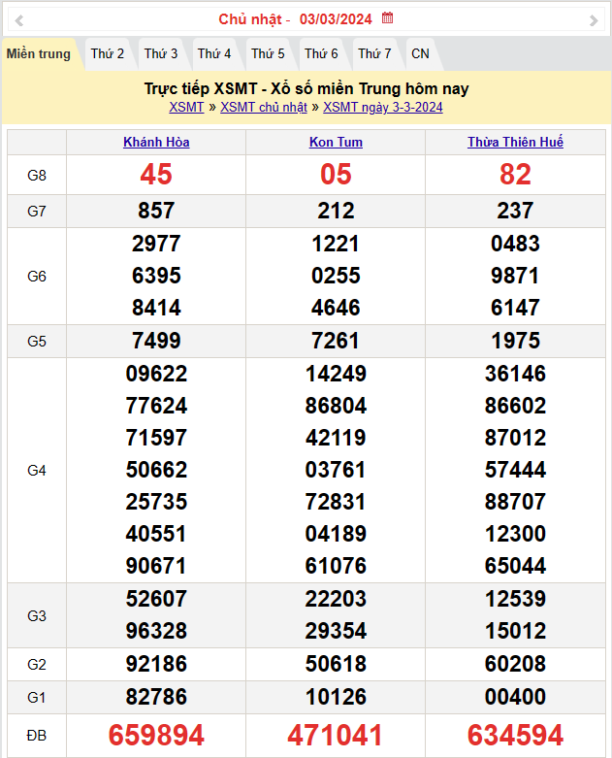Switch to the Thứ 3 tab

pos(161,53)
